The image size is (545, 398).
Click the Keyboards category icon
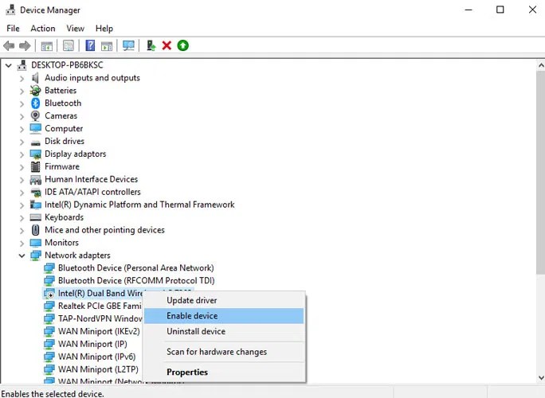click(35, 217)
